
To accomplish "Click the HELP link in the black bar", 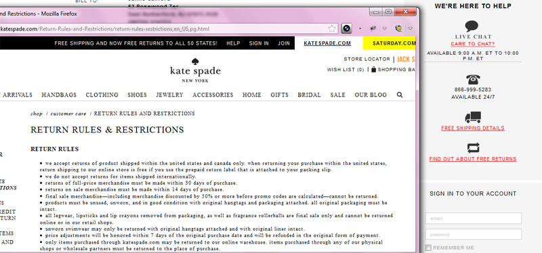I will [233, 43].
